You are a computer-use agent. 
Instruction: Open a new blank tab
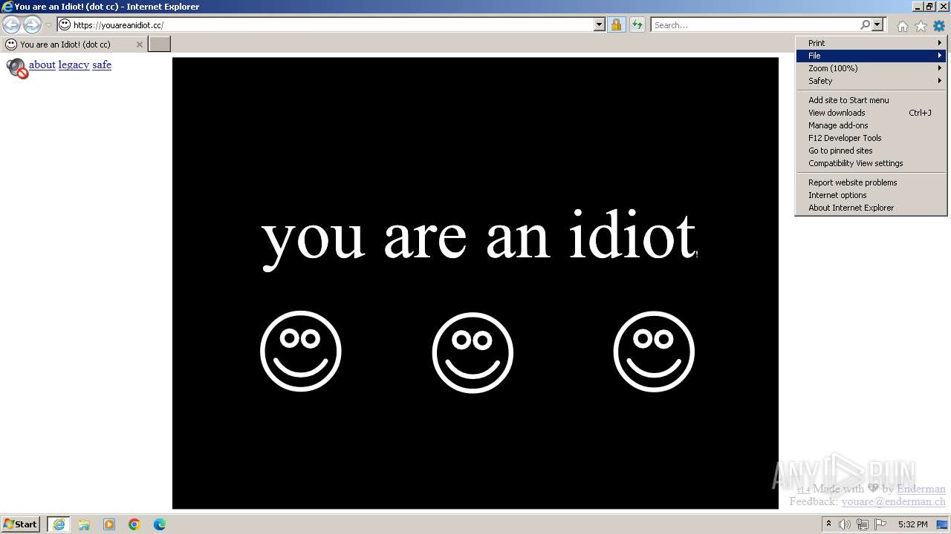pos(160,44)
